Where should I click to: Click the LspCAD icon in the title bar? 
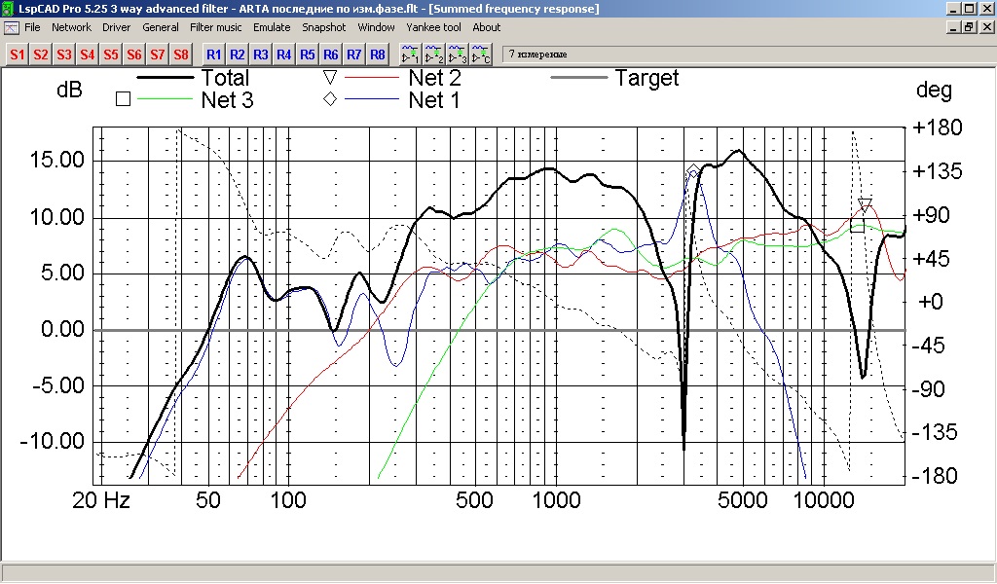tap(8, 8)
